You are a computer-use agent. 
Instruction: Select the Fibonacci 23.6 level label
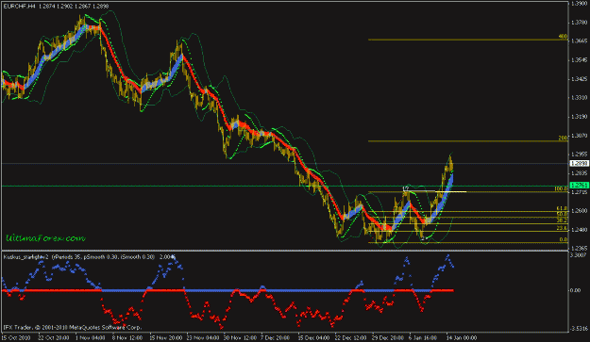[562, 228]
